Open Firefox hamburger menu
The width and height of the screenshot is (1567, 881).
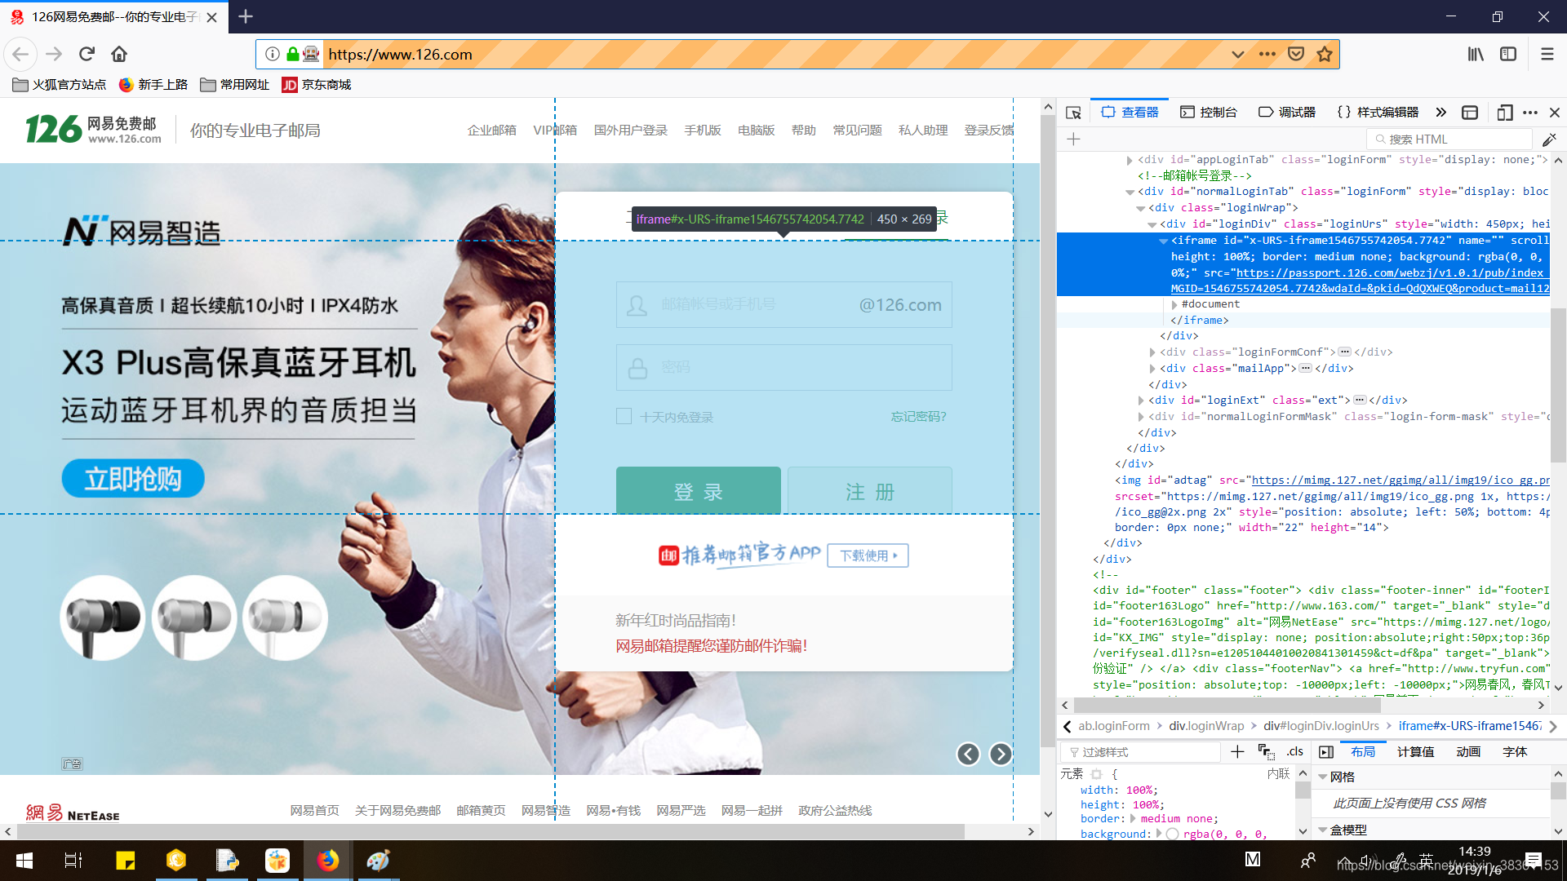point(1547,54)
